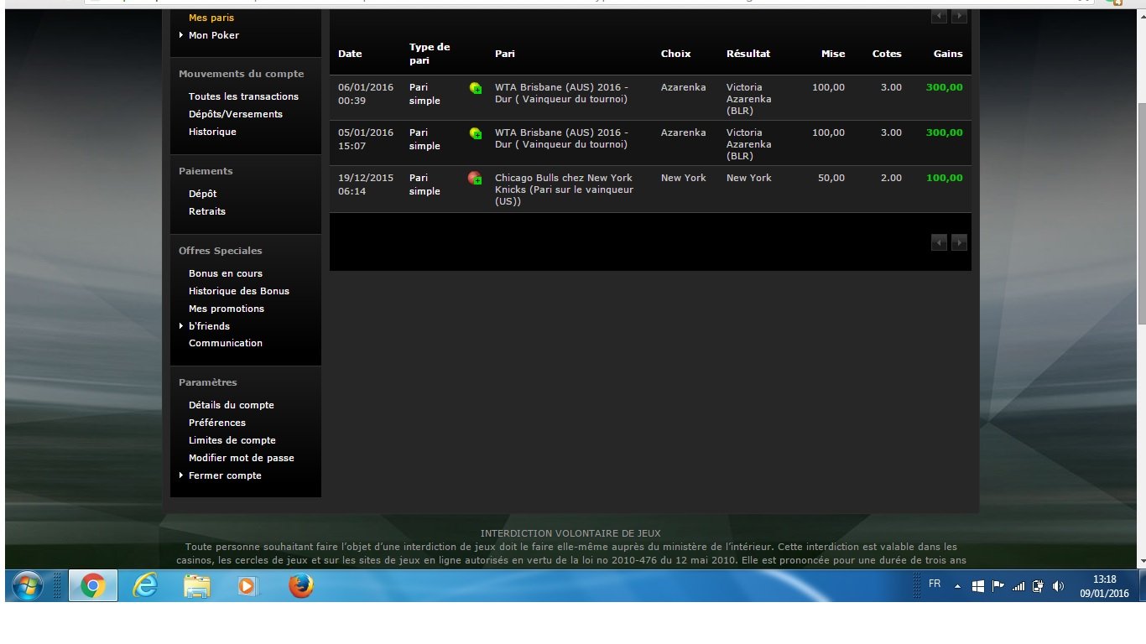This screenshot has width=1146, height=644.
Task: Open Bonus en cours
Action: (226, 273)
